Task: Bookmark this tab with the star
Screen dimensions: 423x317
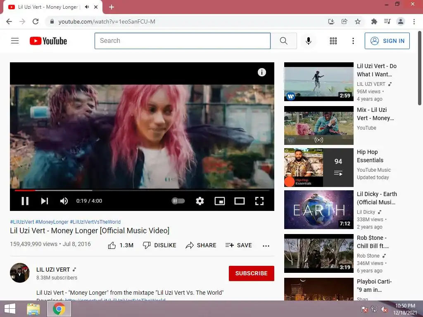Action: (x=357, y=21)
